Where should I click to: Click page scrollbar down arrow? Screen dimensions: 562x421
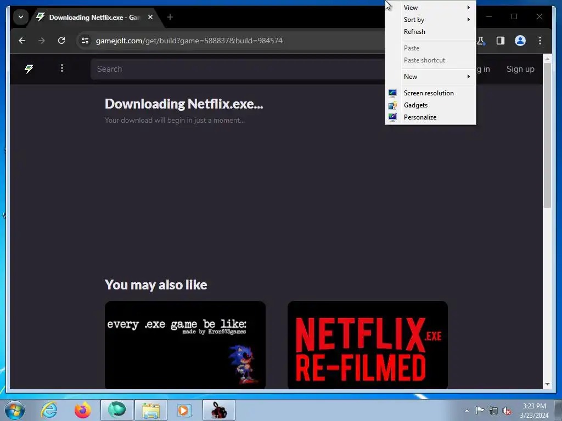coord(547,384)
